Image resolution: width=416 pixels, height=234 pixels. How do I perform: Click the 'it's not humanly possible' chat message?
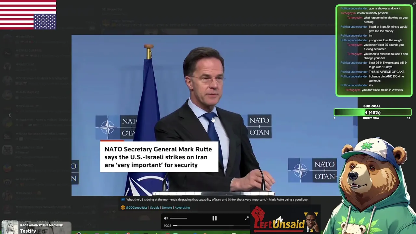[373, 13]
